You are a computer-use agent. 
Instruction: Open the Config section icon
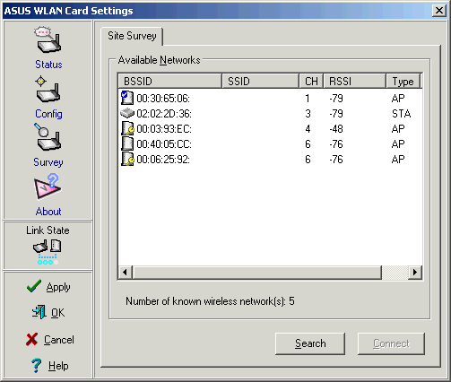(48, 90)
